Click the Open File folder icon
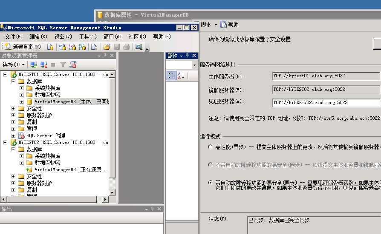 click(107, 47)
